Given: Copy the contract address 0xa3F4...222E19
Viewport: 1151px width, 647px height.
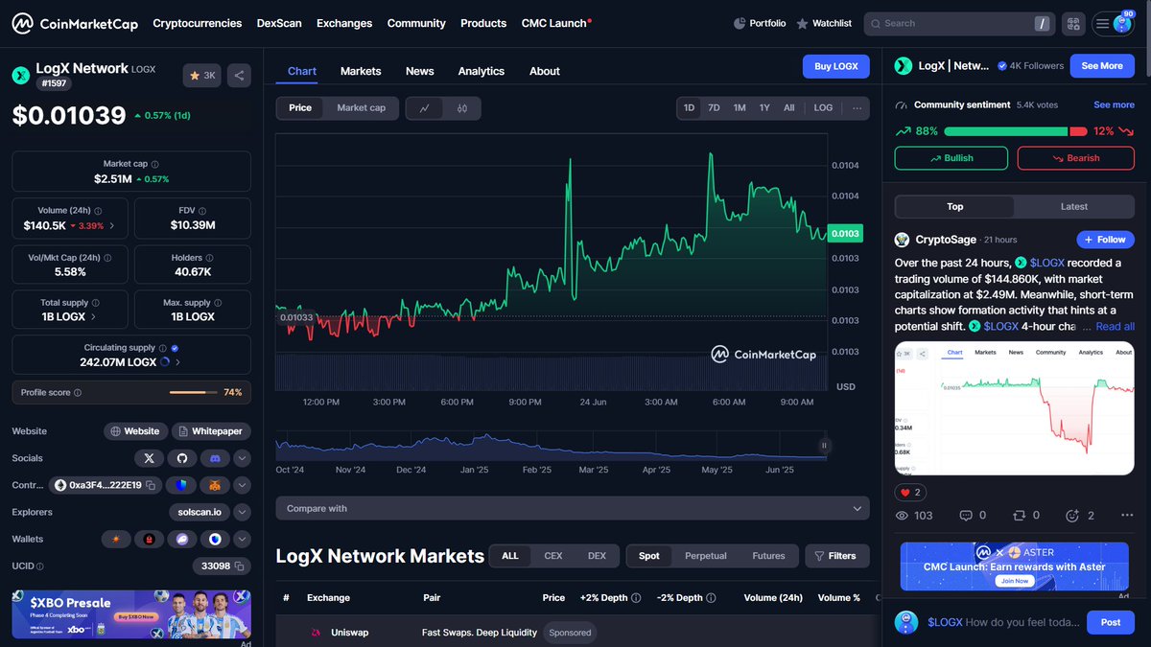Looking at the screenshot, I should [152, 485].
